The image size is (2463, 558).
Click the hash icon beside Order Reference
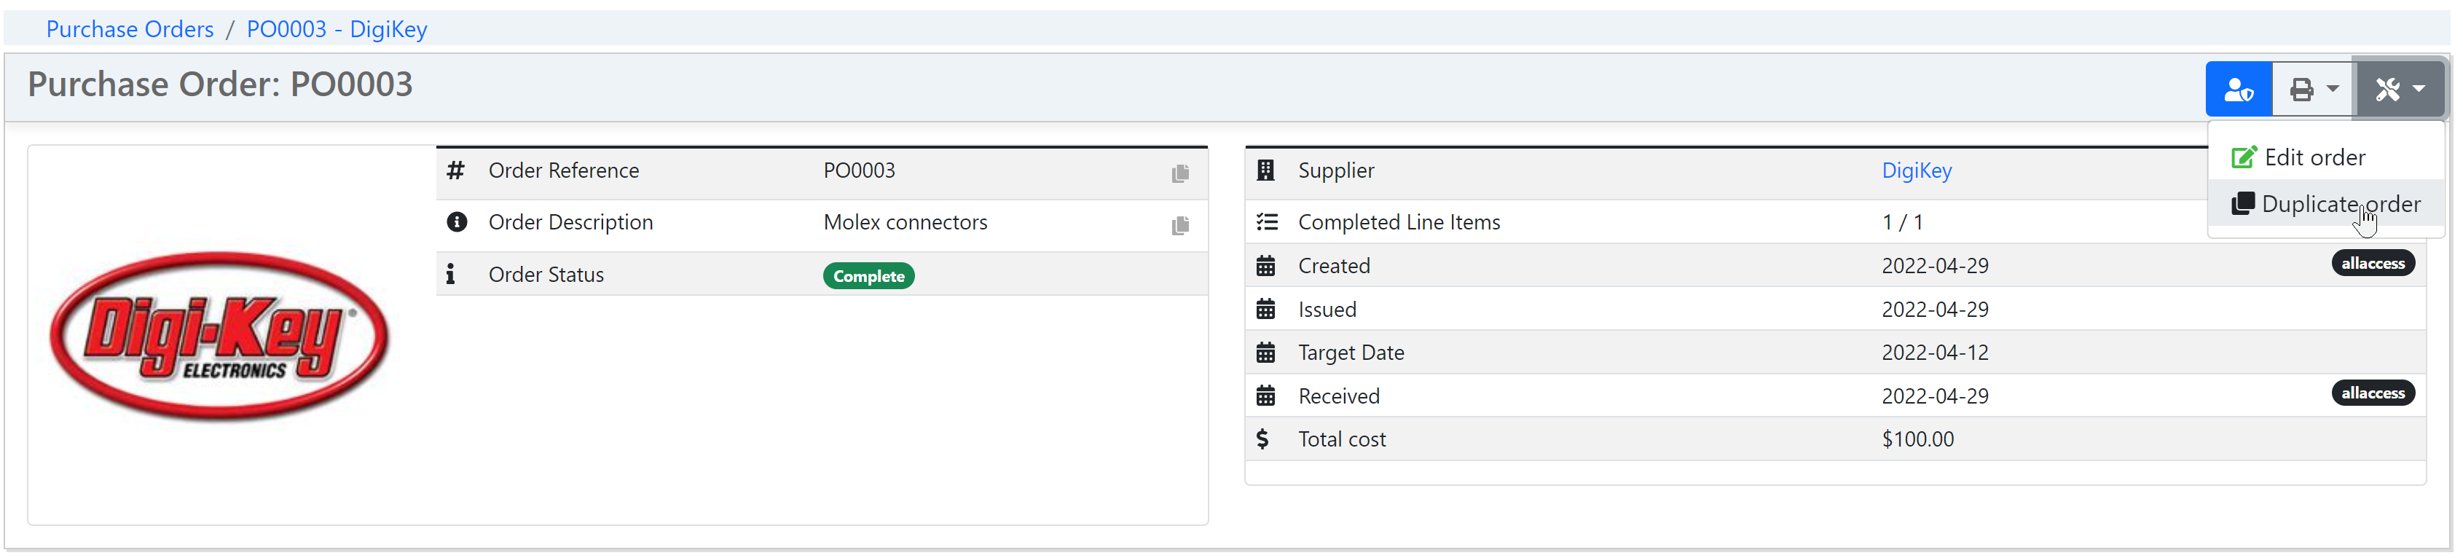(x=456, y=171)
